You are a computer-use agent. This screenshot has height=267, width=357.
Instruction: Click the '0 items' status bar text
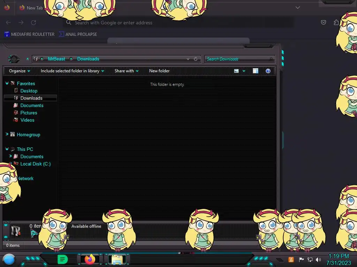pyautogui.click(x=13, y=245)
